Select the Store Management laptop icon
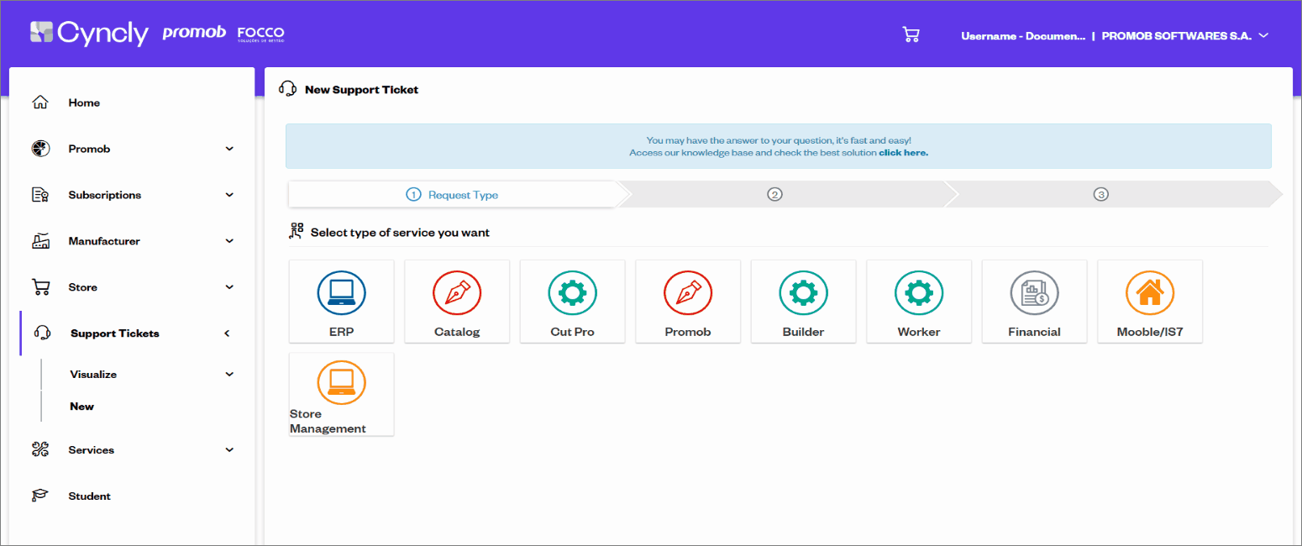Image resolution: width=1302 pixels, height=546 pixels. pyautogui.click(x=342, y=382)
